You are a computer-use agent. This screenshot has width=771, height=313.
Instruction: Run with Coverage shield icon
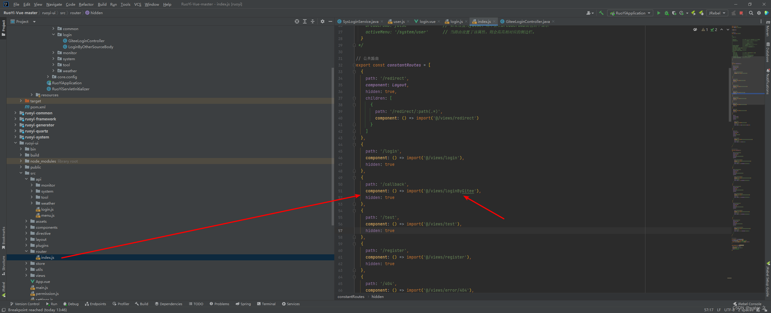click(674, 13)
